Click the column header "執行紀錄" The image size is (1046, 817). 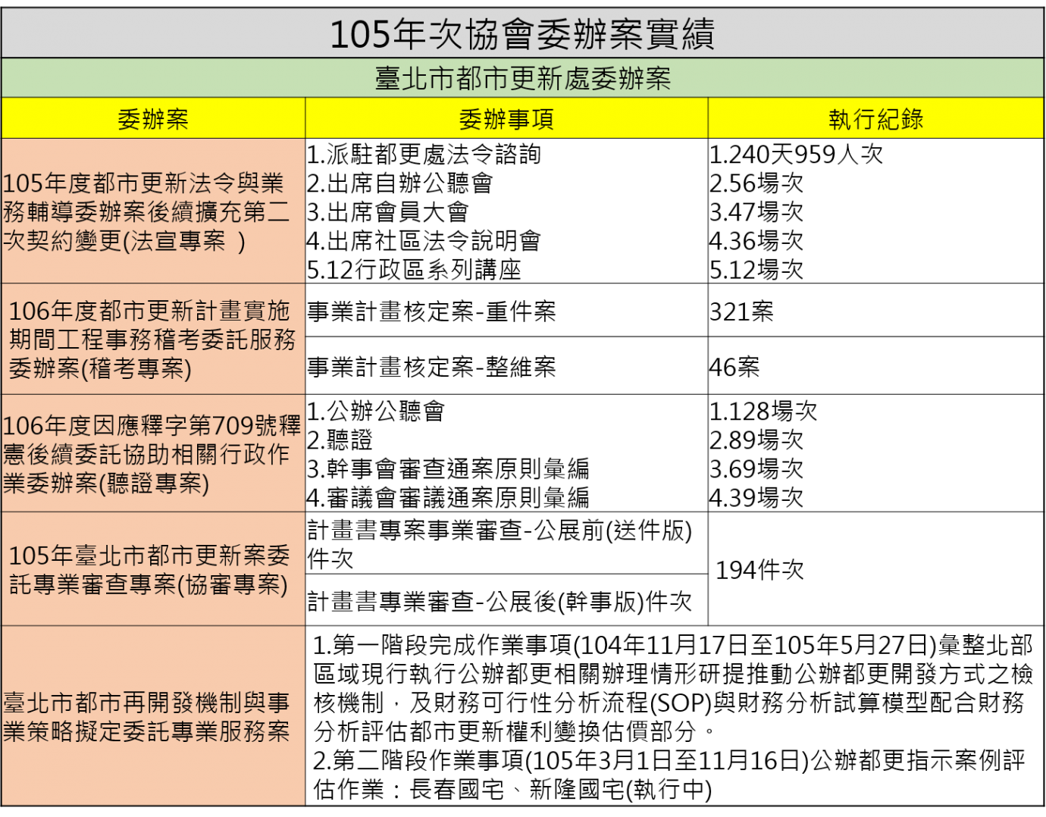tap(876, 119)
